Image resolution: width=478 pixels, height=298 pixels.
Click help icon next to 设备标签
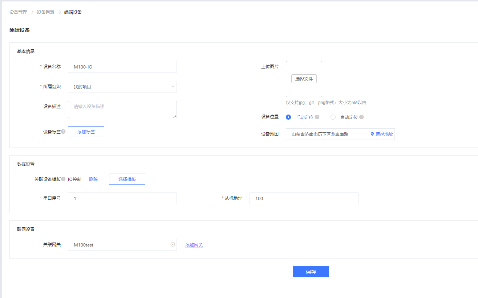(x=63, y=132)
